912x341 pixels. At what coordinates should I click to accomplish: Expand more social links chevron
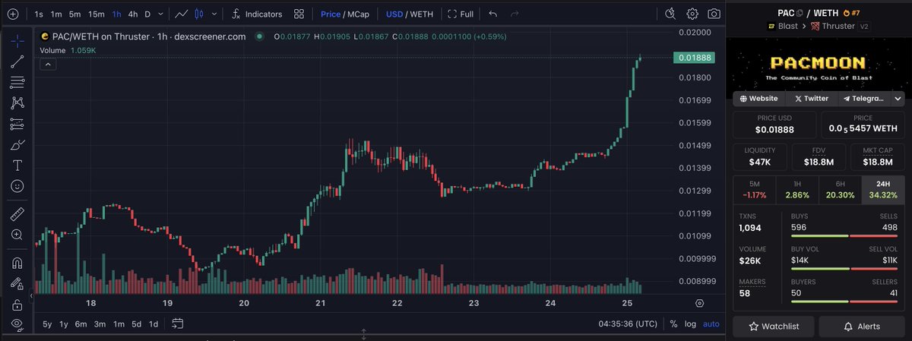tap(898, 99)
